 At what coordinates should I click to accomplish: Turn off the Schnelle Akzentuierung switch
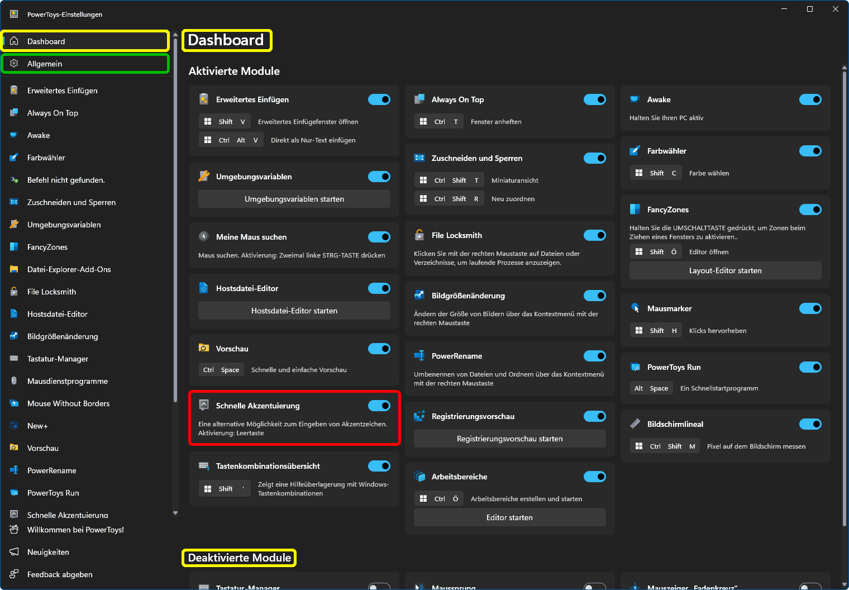[x=379, y=406]
